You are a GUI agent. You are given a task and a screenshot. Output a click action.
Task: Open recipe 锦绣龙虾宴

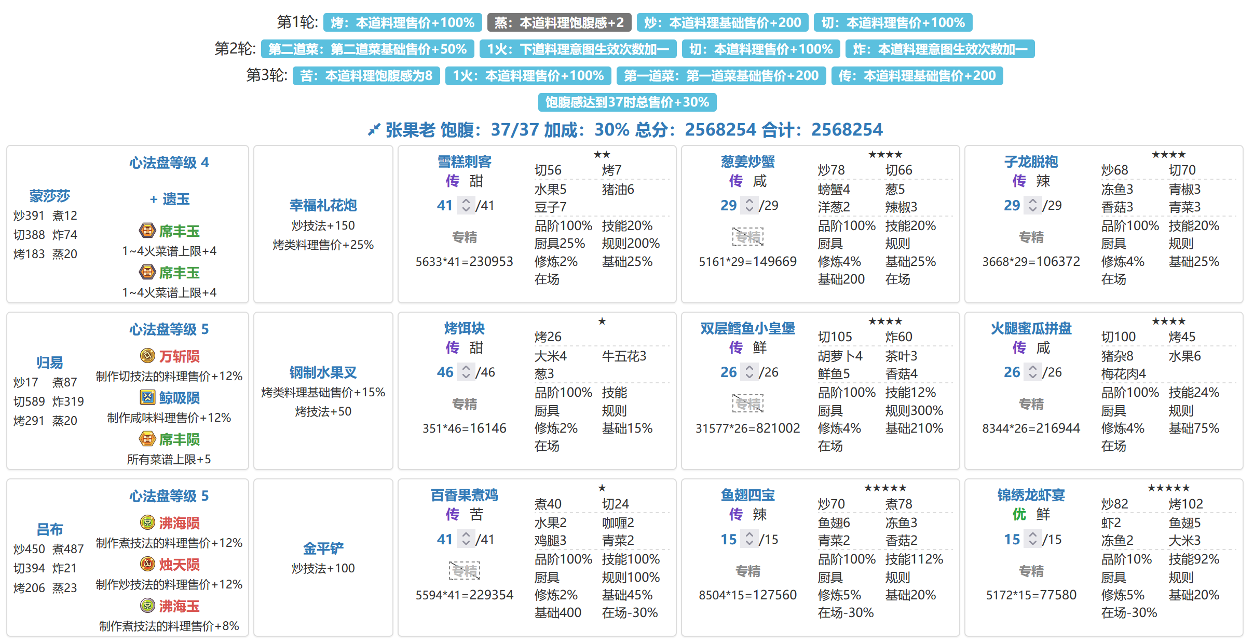pyautogui.click(x=1031, y=495)
